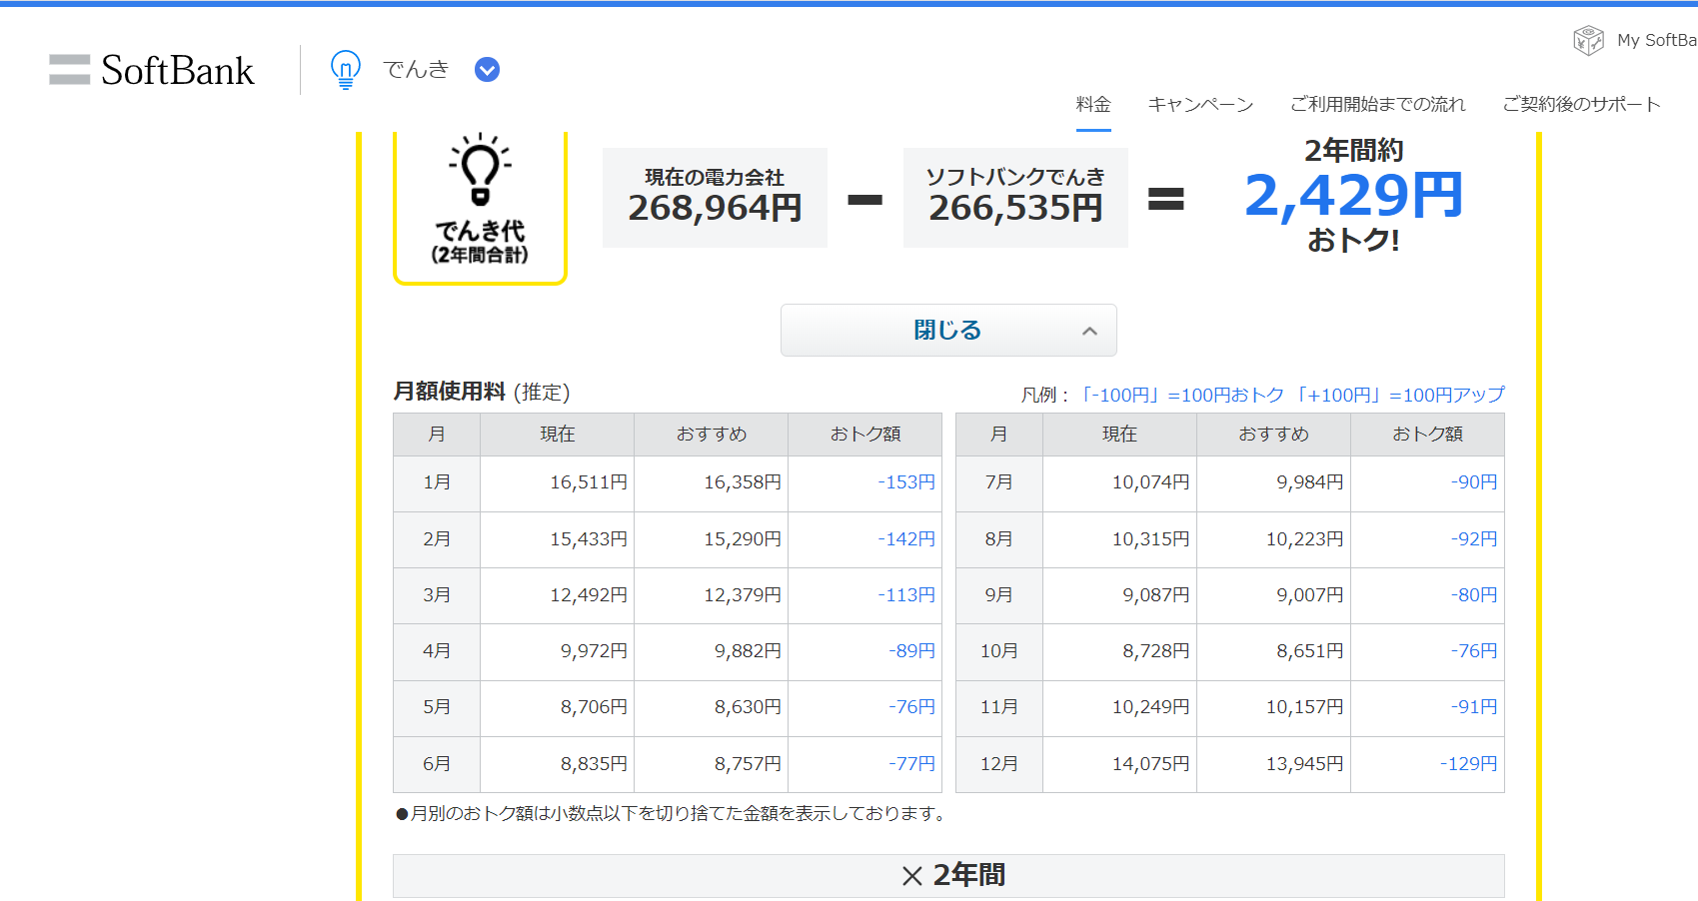Viewport: 1698px width, 901px height.
Task: Click the でんき代 2年間合計 bulb card
Action: pos(481,207)
